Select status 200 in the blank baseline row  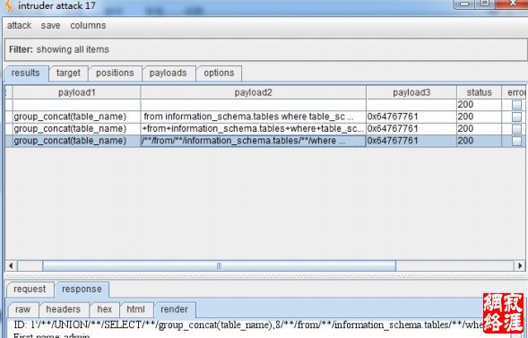pos(480,105)
